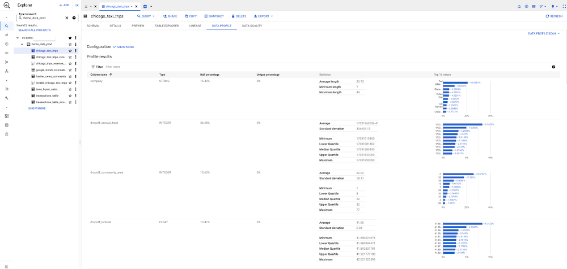Star the chicago_taxi_trips table

[70, 51]
